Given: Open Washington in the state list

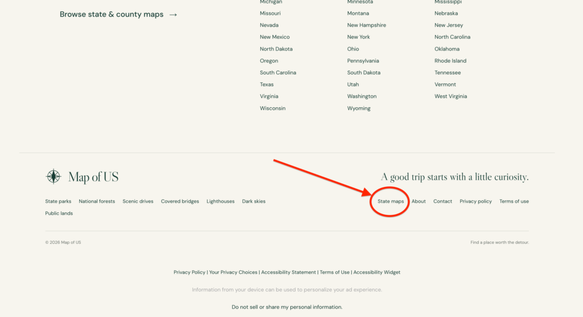Looking at the screenshot, I should [362, 97].
